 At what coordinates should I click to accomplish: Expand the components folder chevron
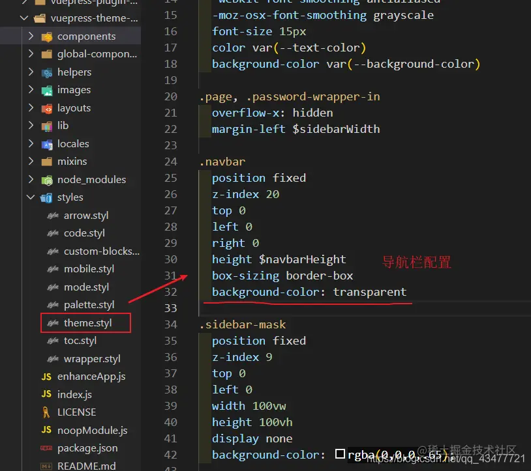pos(31,36)
